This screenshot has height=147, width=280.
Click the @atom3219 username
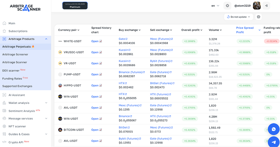242,6
